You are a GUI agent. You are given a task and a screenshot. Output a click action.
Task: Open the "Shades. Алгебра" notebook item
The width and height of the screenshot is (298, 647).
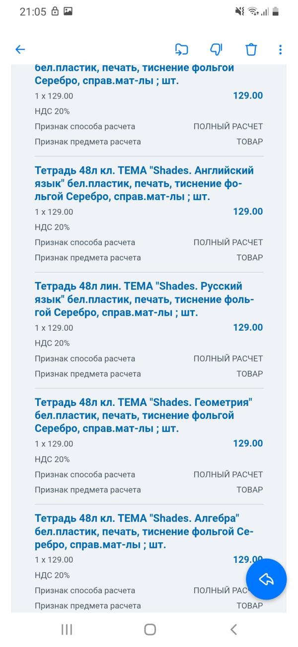tap(144, 532)
